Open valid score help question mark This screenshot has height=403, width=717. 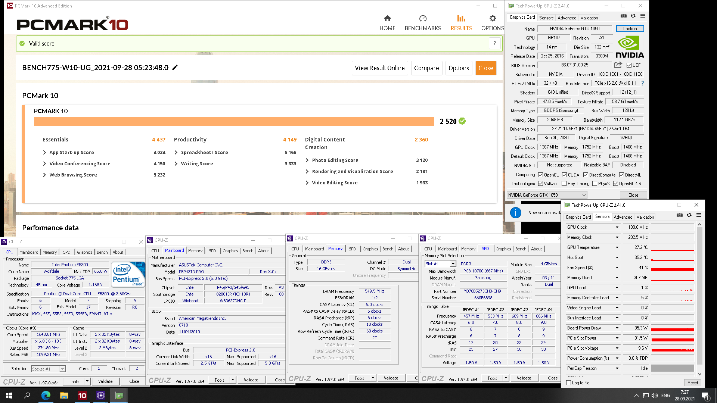click(495, 43)
